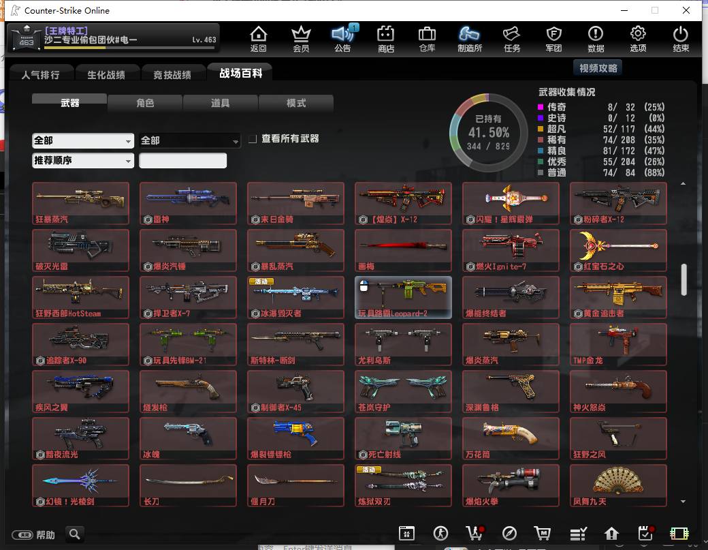This screenshot has height=550, width=708.
Task: Expand the first 全部 category dropdown
Action: click(83, 141)
